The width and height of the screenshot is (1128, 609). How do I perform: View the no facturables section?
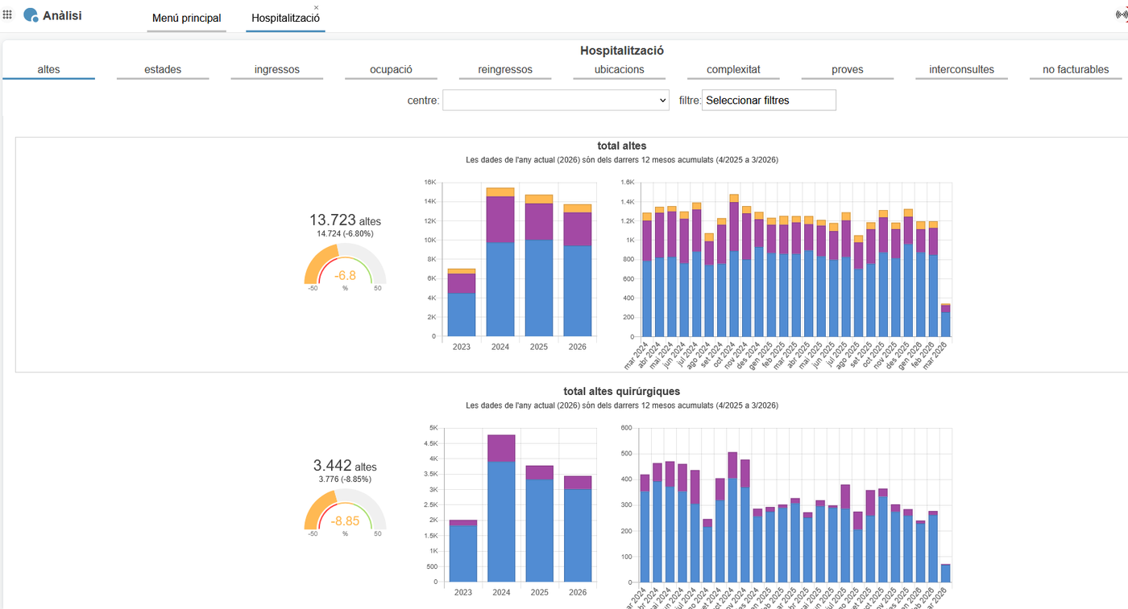pos(1076,70)
